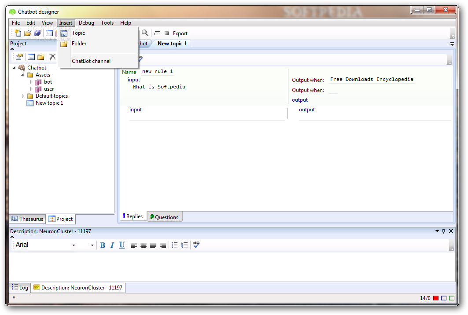This screenshot has width=468, height=315.
Task: Click 'Free Downloads Encyclopedia' output condition field
Action: tap(372, 79)
